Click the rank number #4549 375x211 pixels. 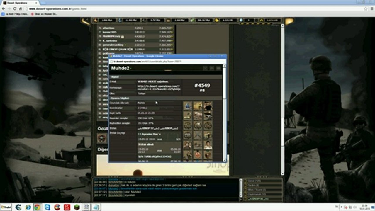click(x=202, y=86)
